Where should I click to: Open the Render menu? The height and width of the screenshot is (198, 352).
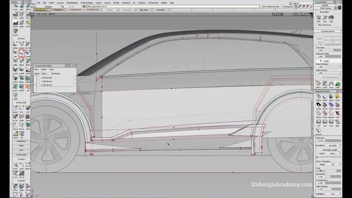coord(116,3)
